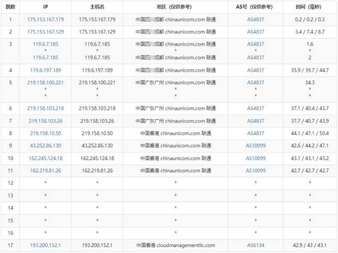The height and width of the screenshot is (253, 338).
Task: Click hop number 12
Action: 10,183
